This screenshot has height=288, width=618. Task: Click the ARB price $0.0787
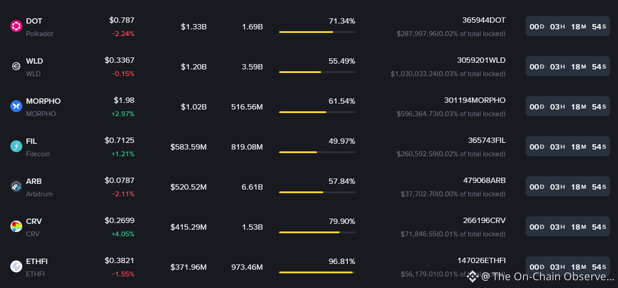[119, 180]
